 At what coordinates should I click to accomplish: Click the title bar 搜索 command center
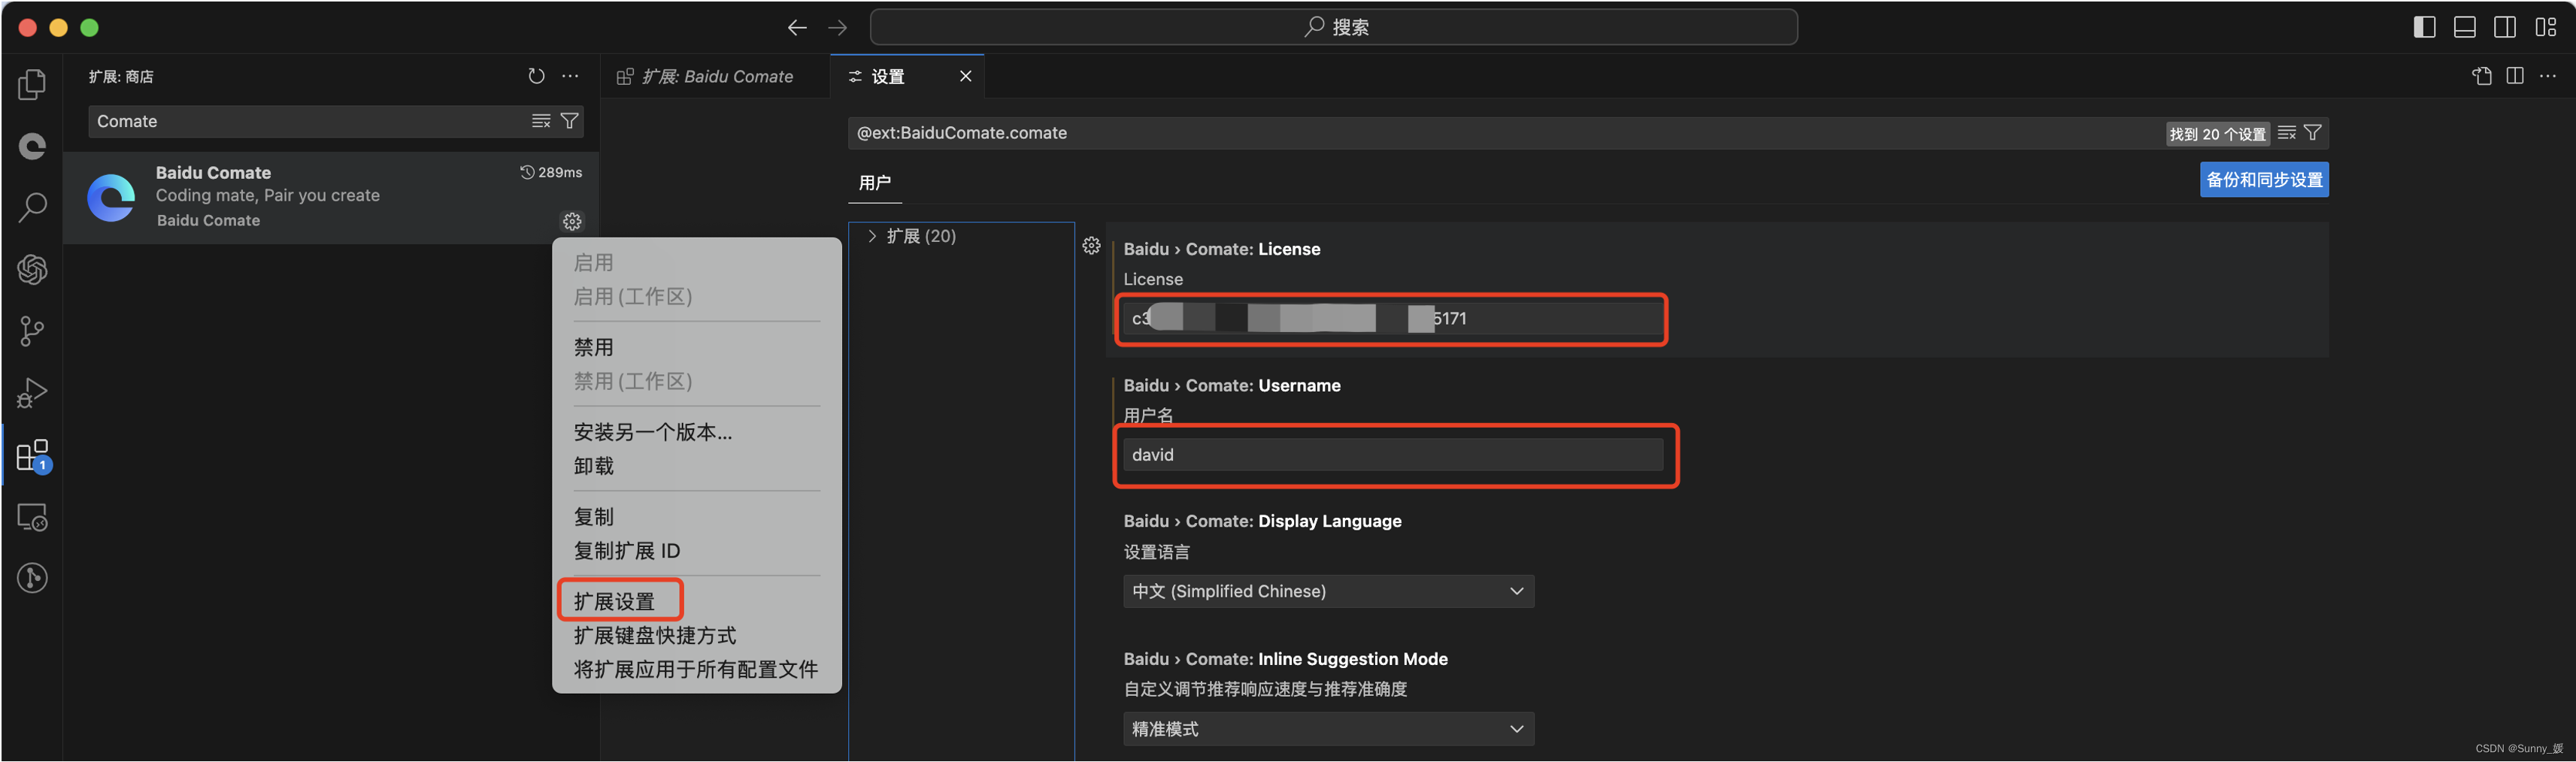[x=1333, y=27]
